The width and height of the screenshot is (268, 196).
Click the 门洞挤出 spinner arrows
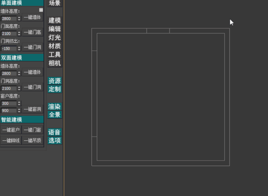click(19, 48)
